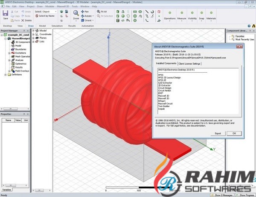Expand the Excitations tree node
The height and width of the screenshot is (197, 256).
(x=9, y=53)
